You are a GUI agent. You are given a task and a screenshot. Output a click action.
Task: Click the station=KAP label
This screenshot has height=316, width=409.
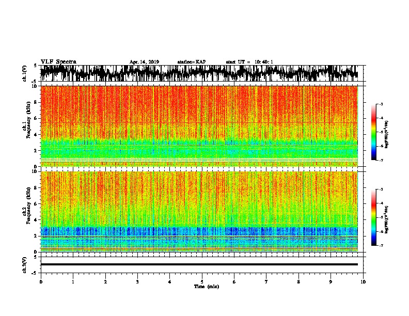pos(192,62)
